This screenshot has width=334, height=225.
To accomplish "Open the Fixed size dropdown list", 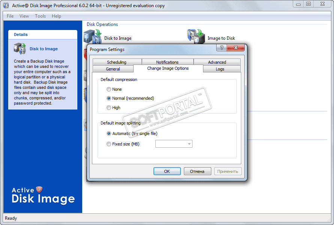I will point(189,144).
